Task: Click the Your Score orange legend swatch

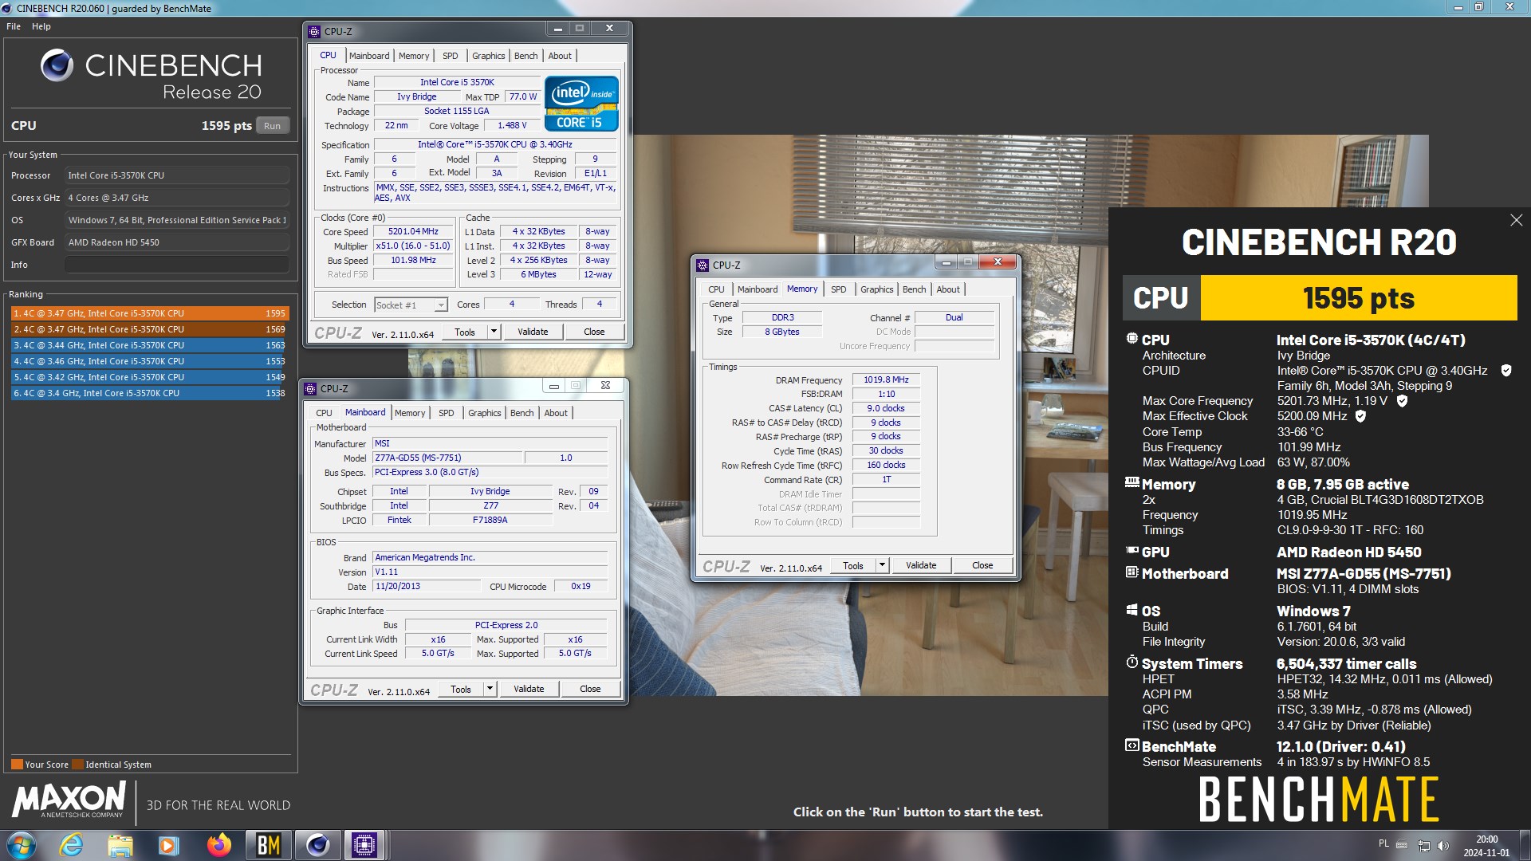Action: 17,765
